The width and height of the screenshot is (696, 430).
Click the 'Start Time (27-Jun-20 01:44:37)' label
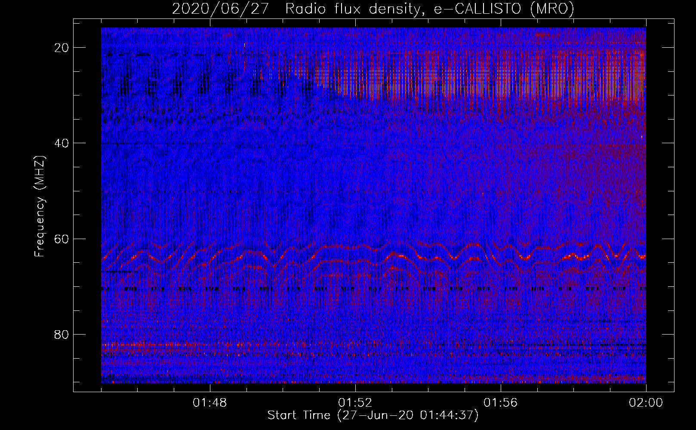tap(373, 415)
